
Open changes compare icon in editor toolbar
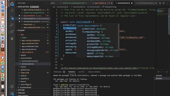160,3
